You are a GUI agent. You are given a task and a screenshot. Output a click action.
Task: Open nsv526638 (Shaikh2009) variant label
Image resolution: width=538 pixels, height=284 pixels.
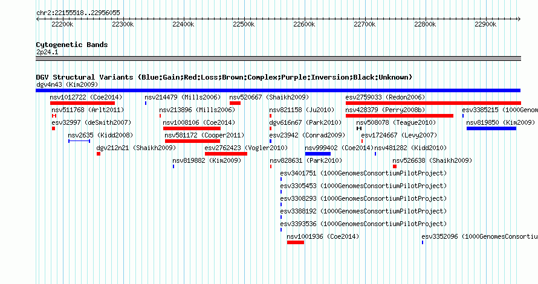pos(432,160)
